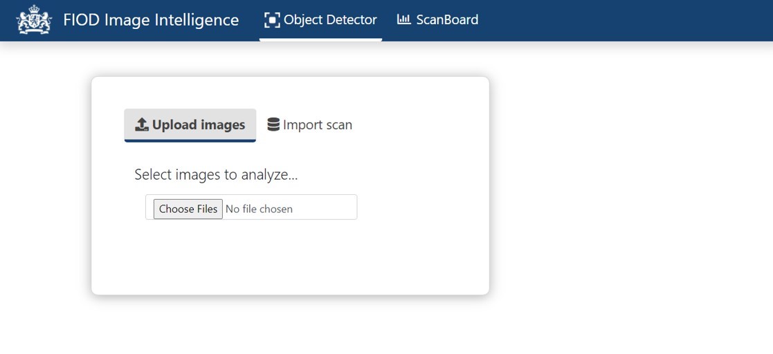This screenshot has height=354, width=773.
Task: Click the upload tray arrow icon
Action: (x=142, y=124)
